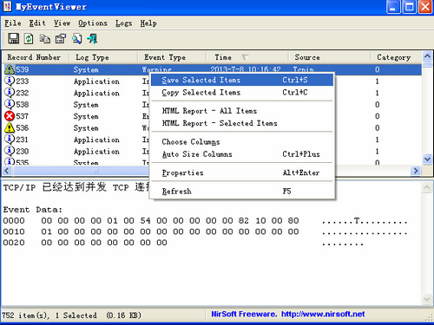Click the Refresh toolbar icon

29,38
